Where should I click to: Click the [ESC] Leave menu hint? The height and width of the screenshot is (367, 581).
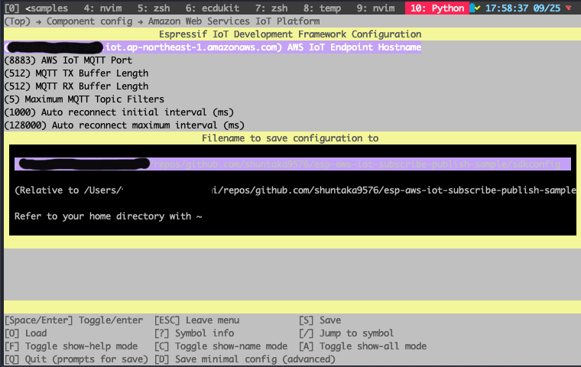pos(196,320)
